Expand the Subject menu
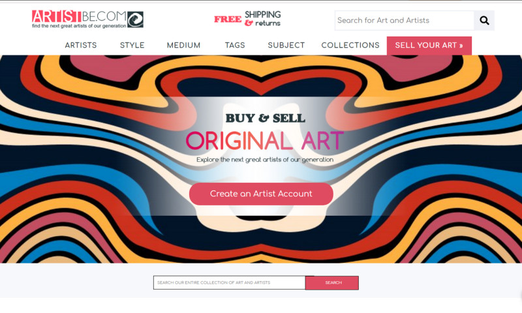Screen dimensions: 522x313 click(286, 45)
